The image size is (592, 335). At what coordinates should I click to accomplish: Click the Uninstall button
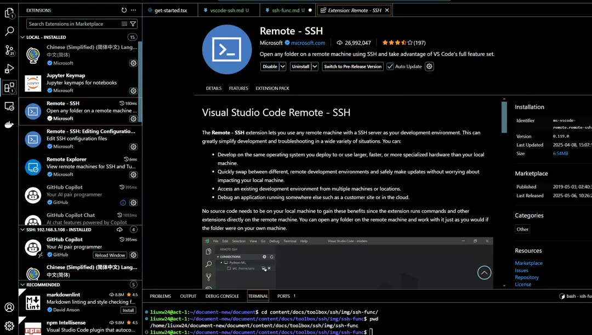[300, 66]
